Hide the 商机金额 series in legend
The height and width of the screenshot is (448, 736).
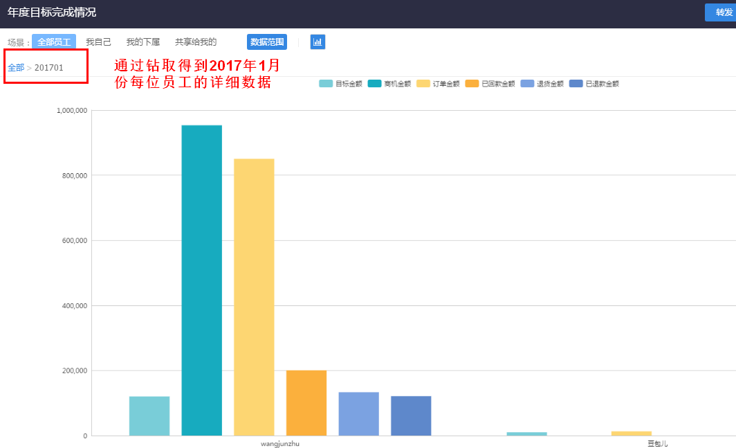pyautogui.click(x=389, y=84)
